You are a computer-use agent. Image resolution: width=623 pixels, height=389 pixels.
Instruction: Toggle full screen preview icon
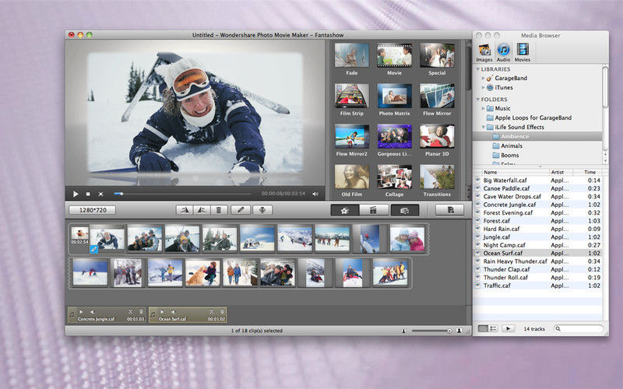pos(101,194)
